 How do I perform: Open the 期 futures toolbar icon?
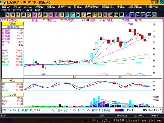(18, 15)
